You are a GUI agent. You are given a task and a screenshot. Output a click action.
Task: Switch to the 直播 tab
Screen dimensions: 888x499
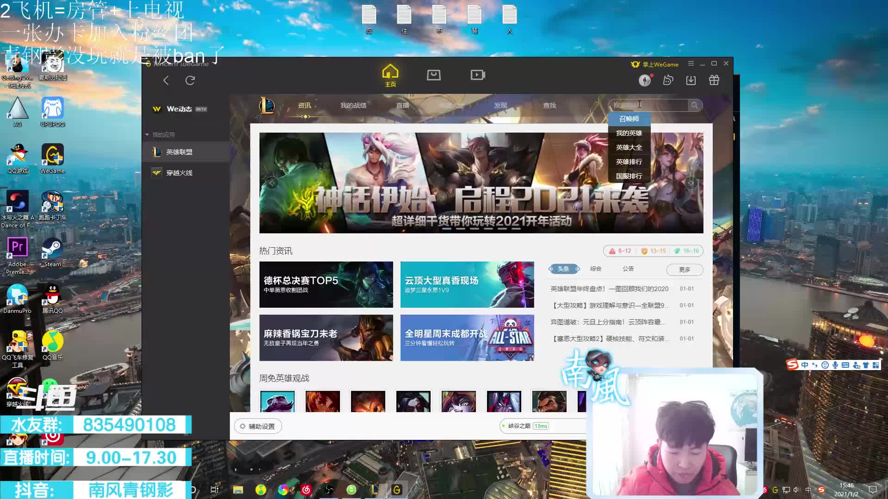pyautogui.click(x=402, y=105)
